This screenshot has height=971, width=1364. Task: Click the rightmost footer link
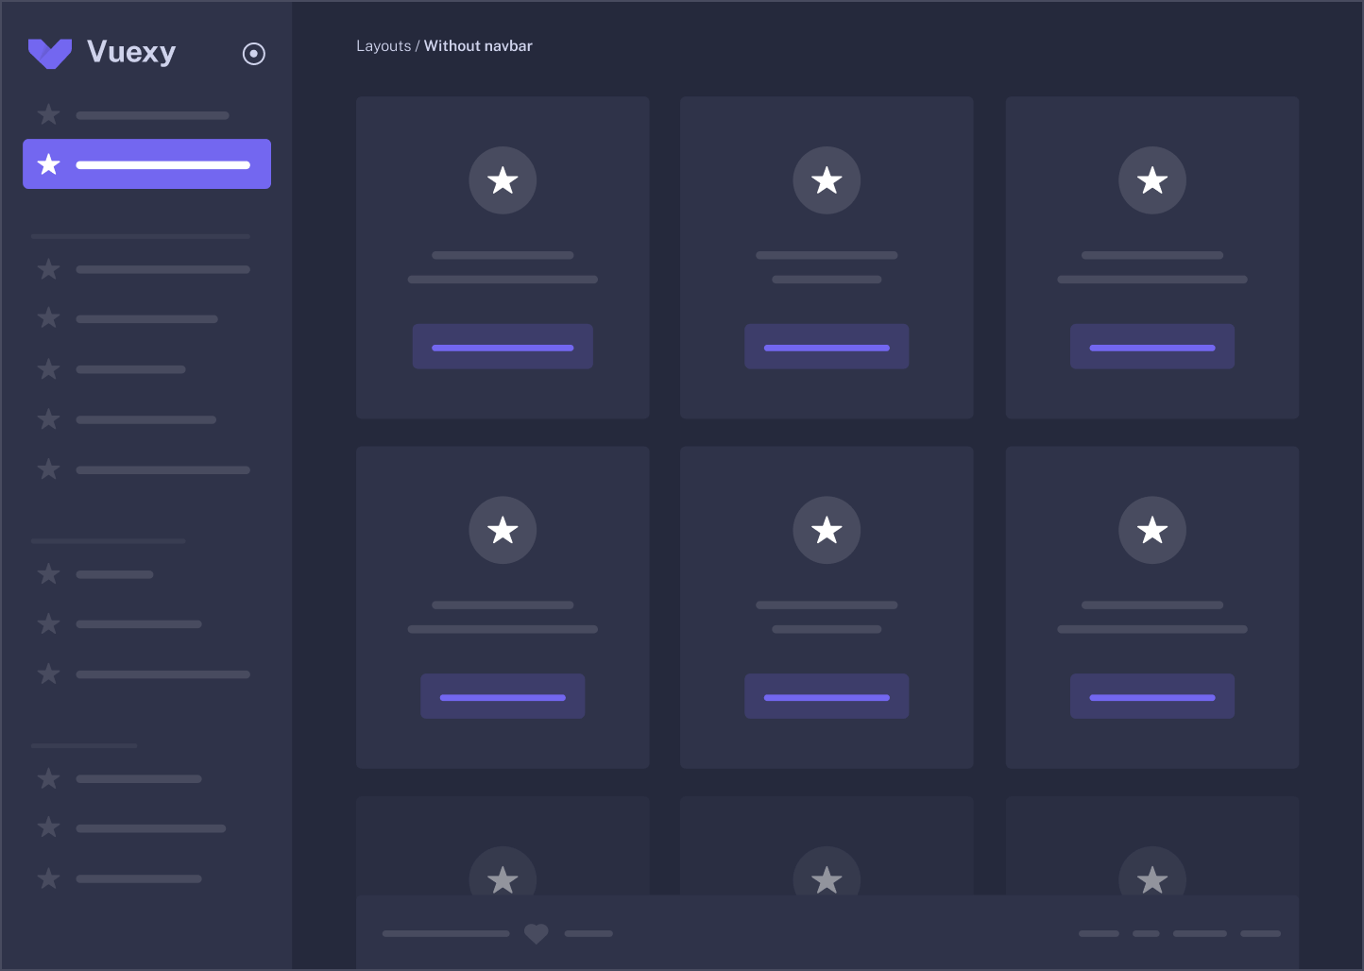(x=1260, y=933)
